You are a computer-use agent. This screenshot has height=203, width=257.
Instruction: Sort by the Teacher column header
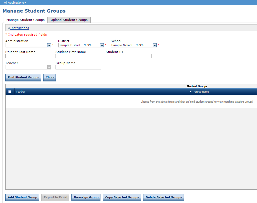(21, 92)
